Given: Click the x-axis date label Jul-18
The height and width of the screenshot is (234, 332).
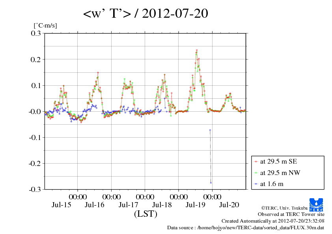Looking at the screenshot, I should [162, 205].
